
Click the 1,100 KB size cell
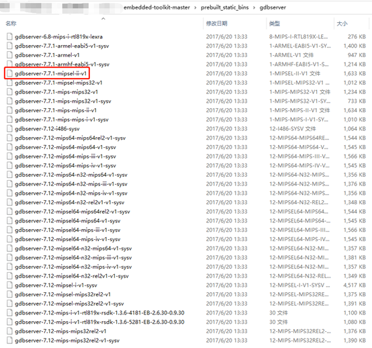(x=355, y=313)
